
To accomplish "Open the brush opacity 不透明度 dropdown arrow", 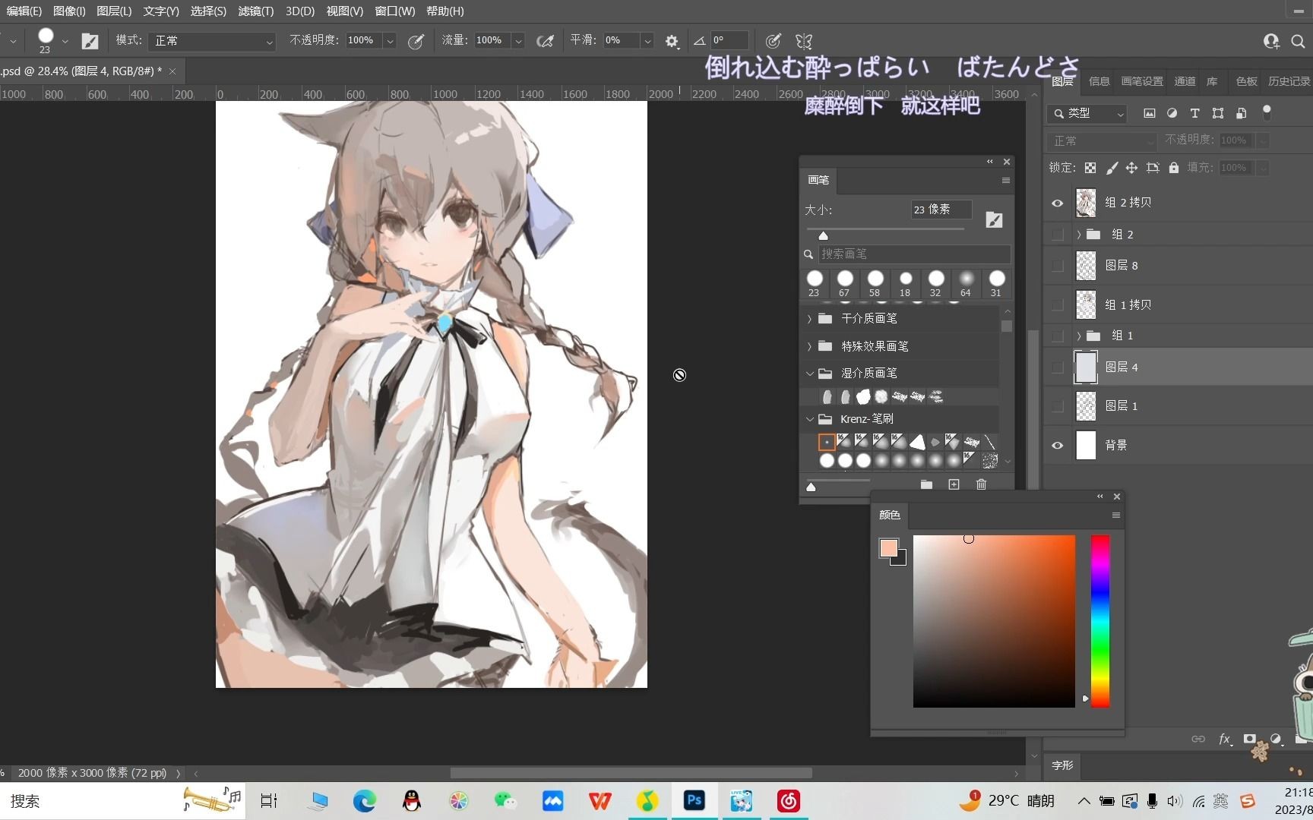I will pyautogui.click(x=390, y=41).
